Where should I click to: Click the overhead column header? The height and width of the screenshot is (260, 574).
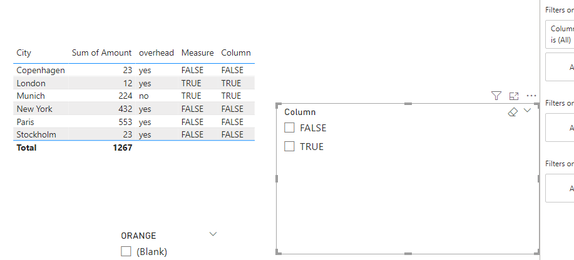(156, 52)
